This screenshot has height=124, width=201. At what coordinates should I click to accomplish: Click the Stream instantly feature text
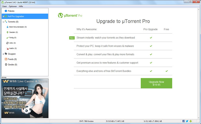click(x=106, y=38)
